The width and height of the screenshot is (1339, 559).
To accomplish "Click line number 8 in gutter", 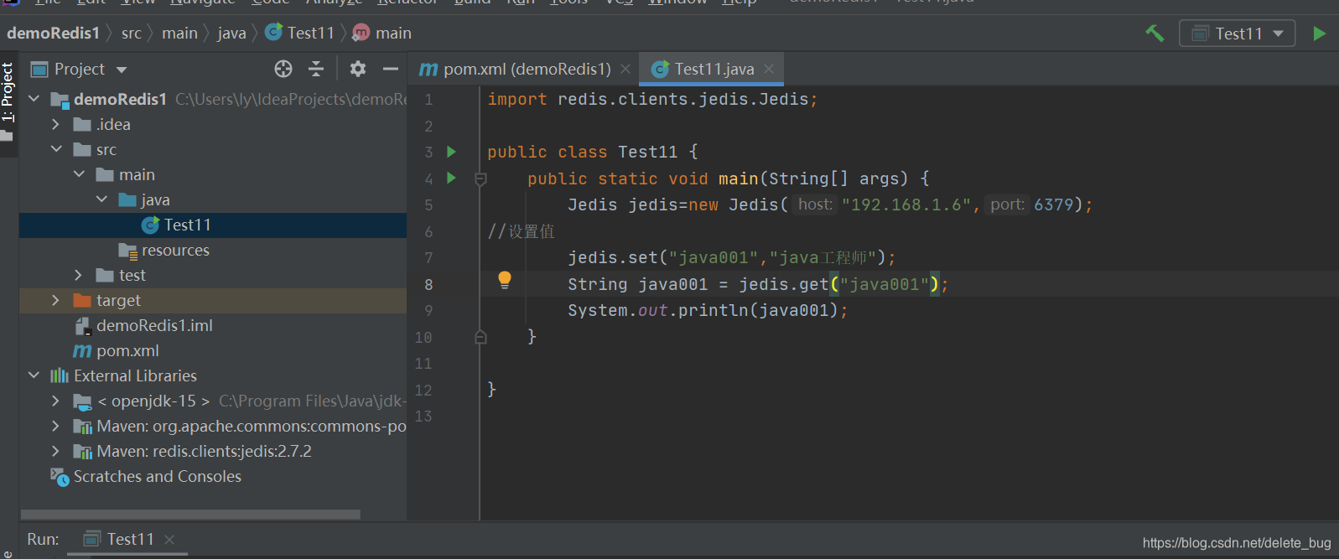I will 428,284.
